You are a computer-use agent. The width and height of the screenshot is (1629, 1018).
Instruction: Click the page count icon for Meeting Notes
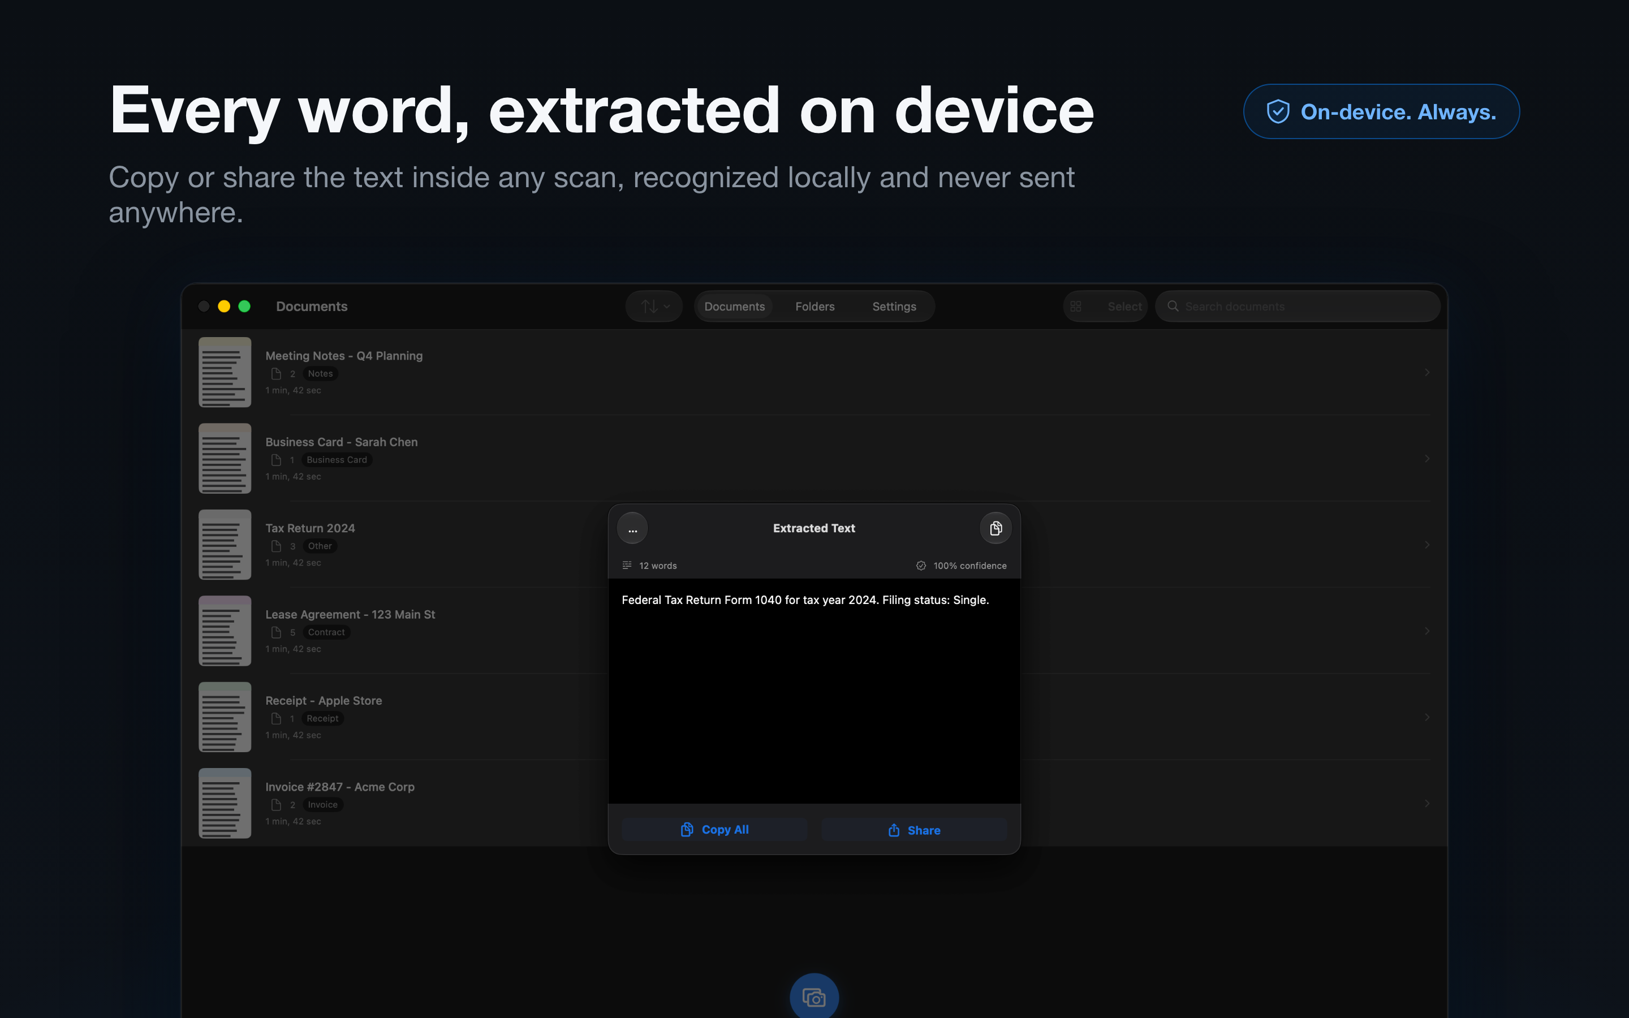(276, 374)
